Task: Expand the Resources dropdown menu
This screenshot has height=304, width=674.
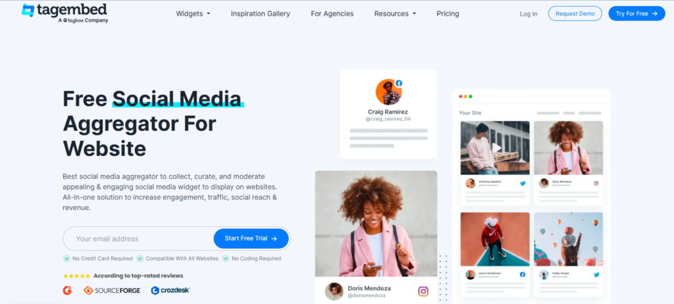Action: (x=395, y=14)
